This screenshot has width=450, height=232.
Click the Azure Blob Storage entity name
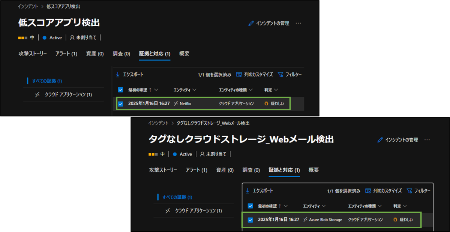(x=325, y=220)
